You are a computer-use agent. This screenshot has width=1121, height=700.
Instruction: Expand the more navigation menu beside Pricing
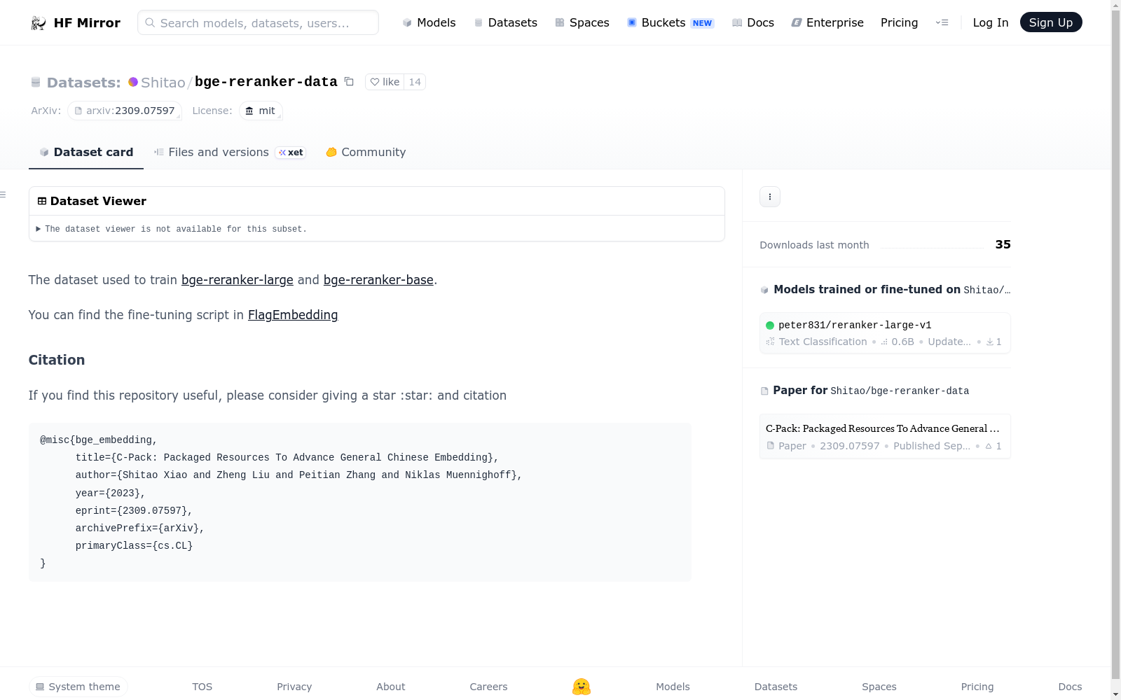click(x=942, y=22)
